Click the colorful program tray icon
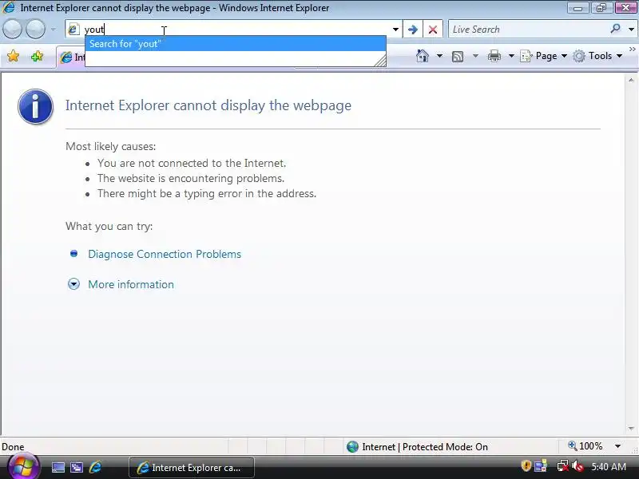 click(541, 466)
